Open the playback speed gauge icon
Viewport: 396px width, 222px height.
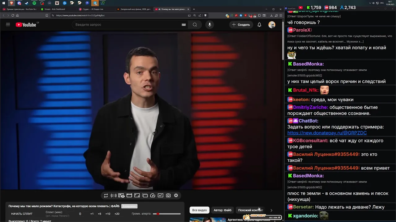pos(153,195)
